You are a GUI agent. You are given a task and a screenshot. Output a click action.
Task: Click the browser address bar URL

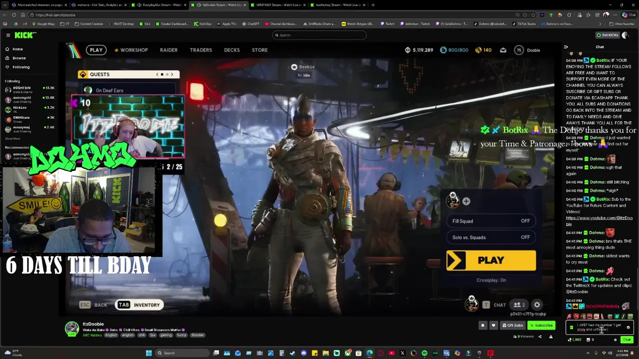(55, 15)
